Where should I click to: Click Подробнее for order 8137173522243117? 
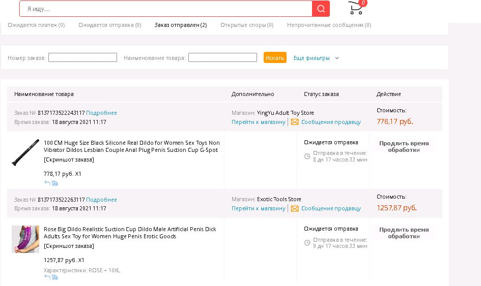101,113
